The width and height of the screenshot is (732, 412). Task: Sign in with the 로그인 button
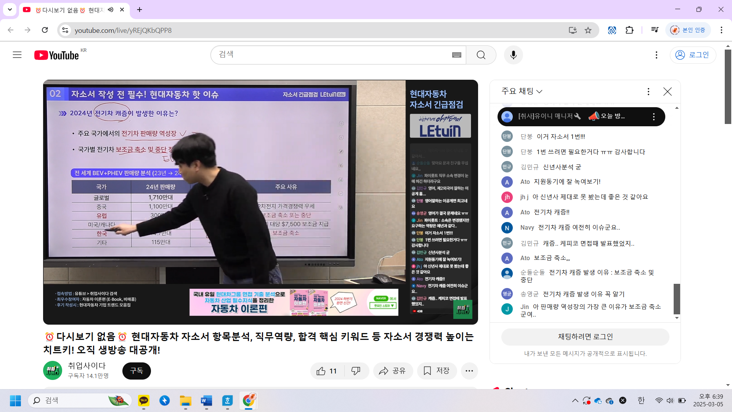click(693, 55)
